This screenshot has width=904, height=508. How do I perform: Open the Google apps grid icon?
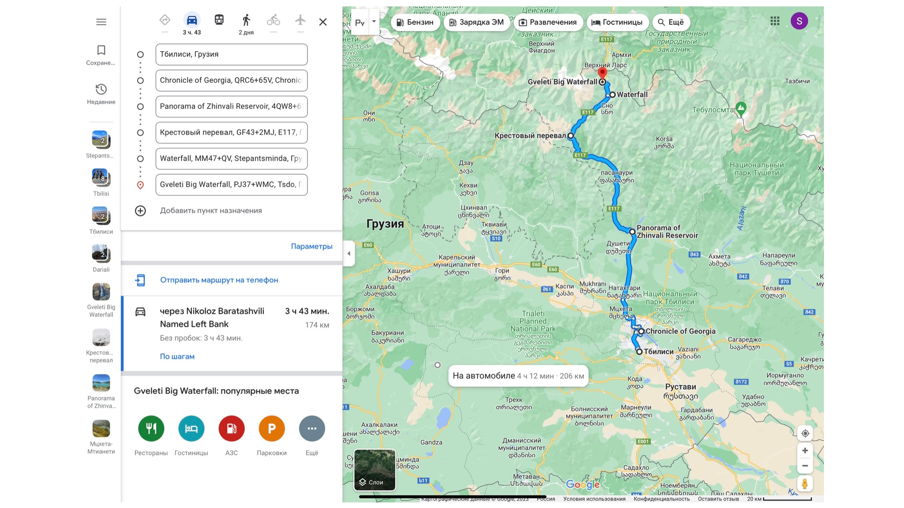point(775,21)
